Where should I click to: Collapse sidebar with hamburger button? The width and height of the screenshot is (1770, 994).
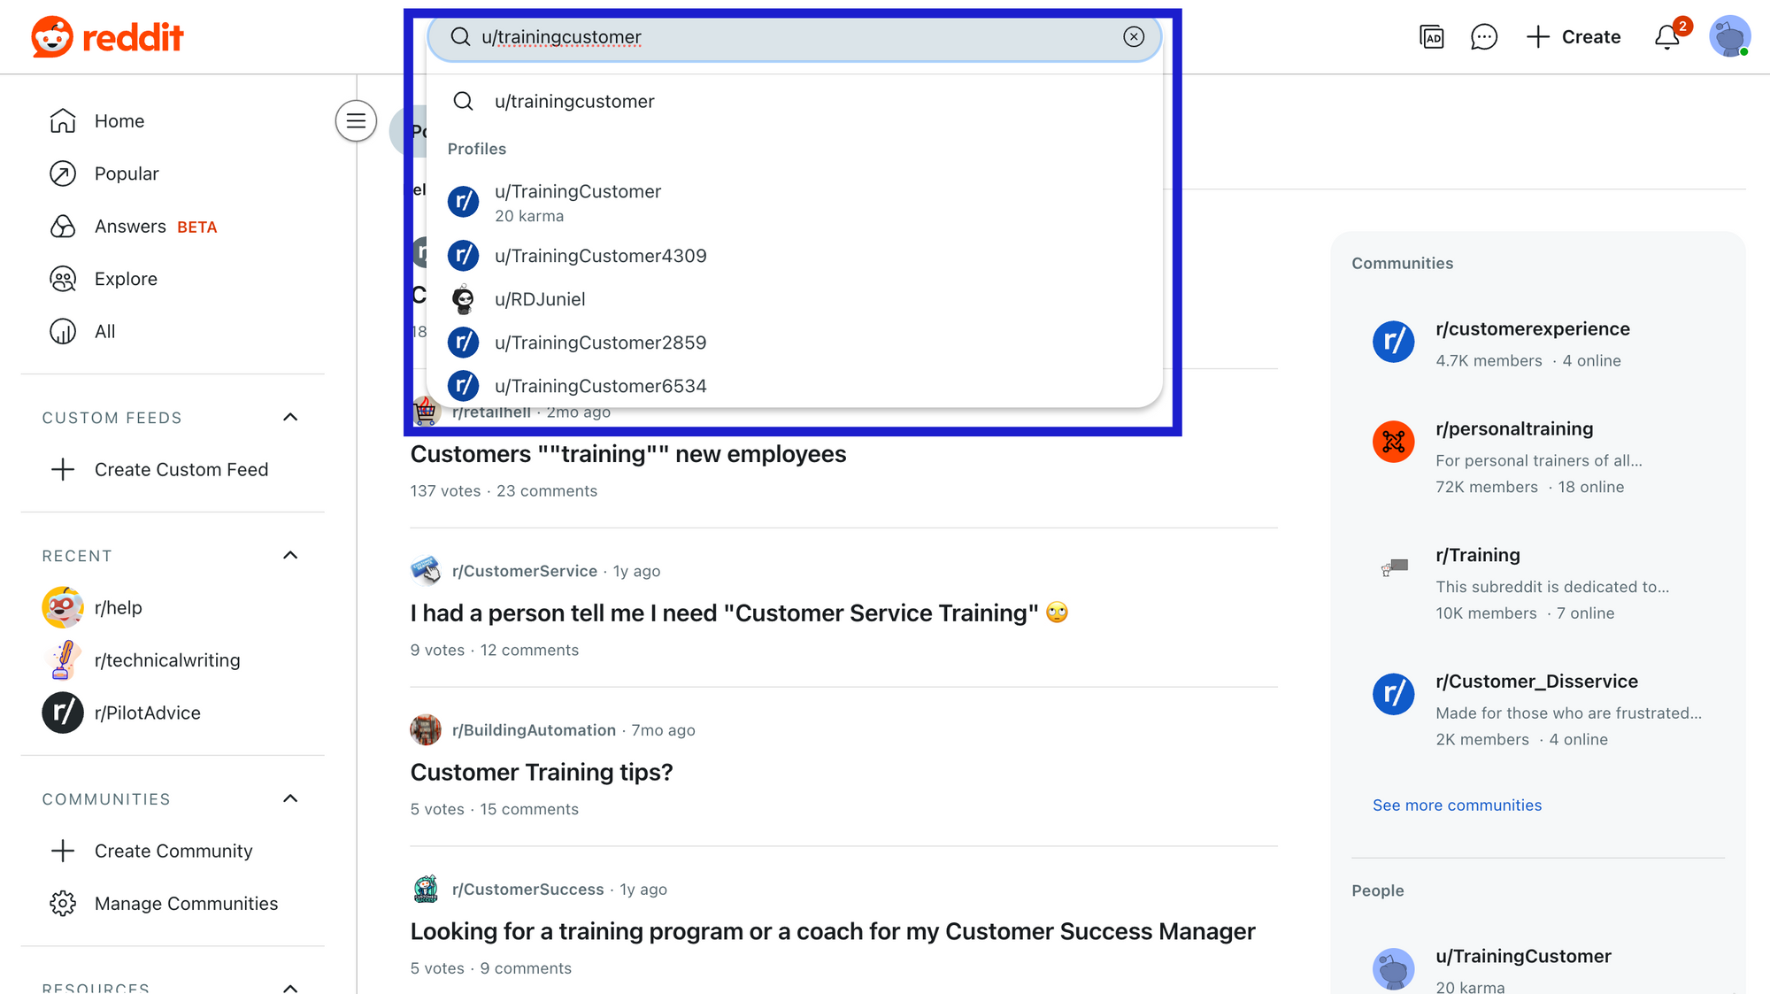(356, 121)
